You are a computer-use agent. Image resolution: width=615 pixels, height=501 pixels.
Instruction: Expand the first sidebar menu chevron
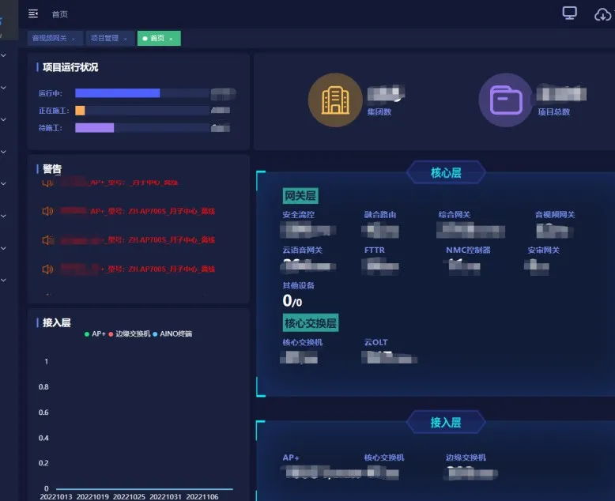[x=4, y=55]
